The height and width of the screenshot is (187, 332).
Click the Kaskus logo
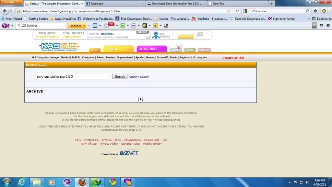[x=59, y=47]
